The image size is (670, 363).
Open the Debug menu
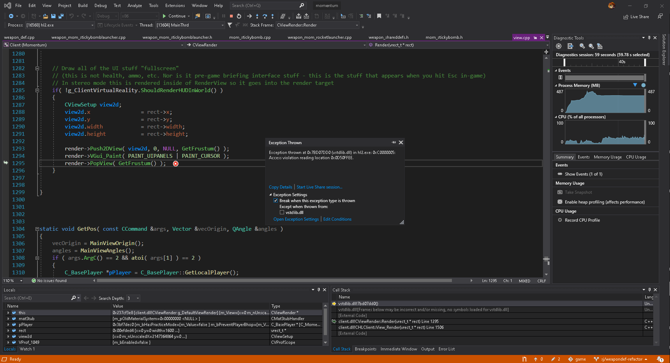coord(100,6)
